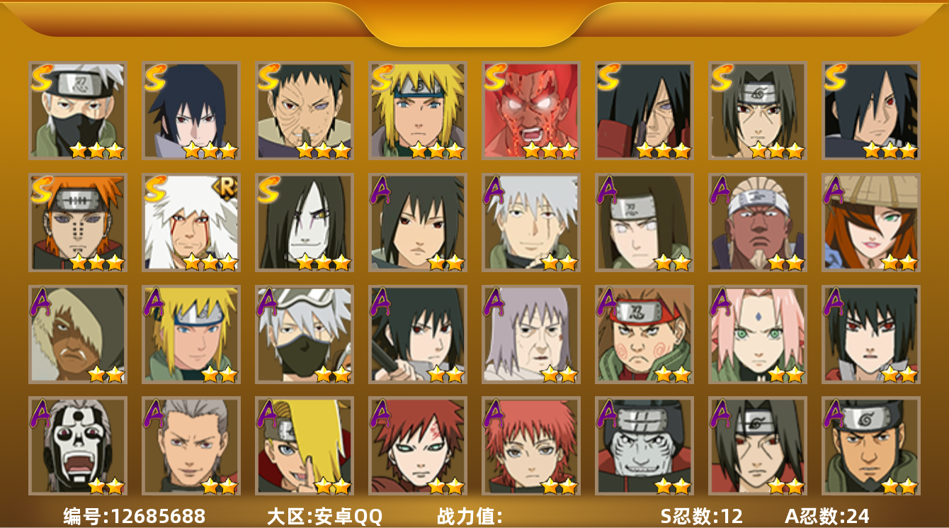Click the 战力值 power value field
This screenshot has height=528, width=949.
(470, 516)
